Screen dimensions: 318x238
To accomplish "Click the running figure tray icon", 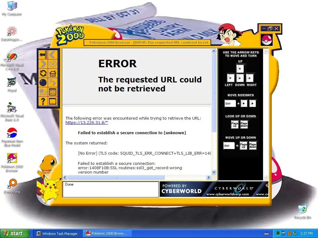I will [284, 233].
